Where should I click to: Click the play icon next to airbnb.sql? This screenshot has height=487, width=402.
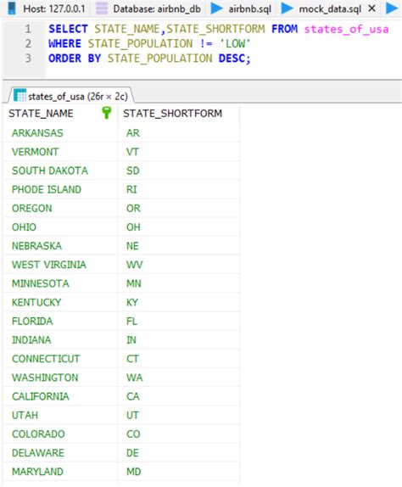click(216, 8)
